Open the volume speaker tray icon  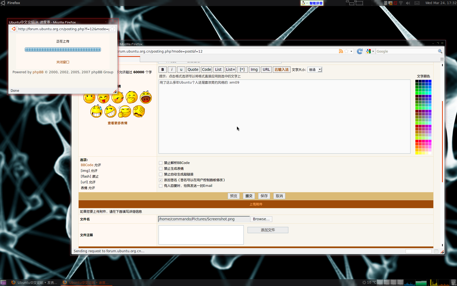tap(408, 3)
